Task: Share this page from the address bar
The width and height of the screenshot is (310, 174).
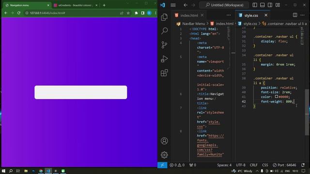Action: [122, 13]
